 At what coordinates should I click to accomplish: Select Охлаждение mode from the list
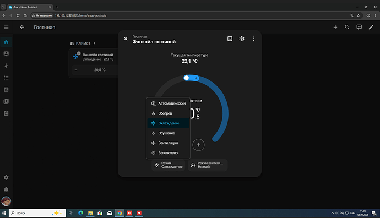[x=168, y=123]
